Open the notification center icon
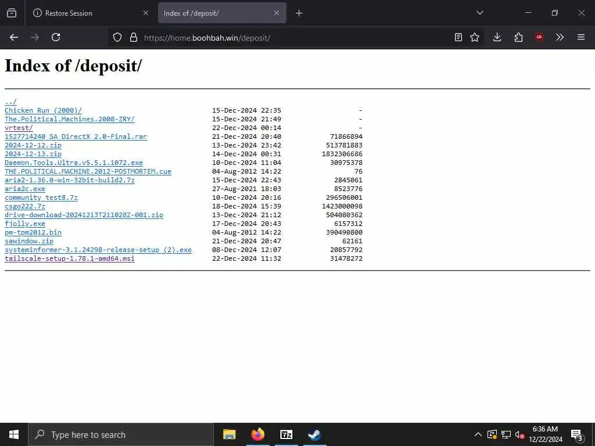This screenshot has height=446, width=595. click(x=576, y=436)
